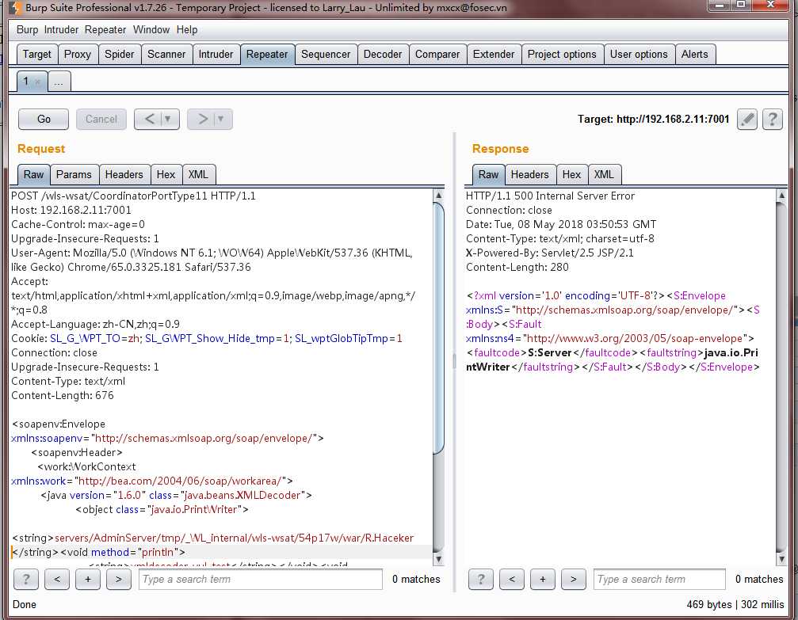Viewport: 798px width, 620px height.
Task: Click the plus button under the request panel
Action: tap(88, 580)
